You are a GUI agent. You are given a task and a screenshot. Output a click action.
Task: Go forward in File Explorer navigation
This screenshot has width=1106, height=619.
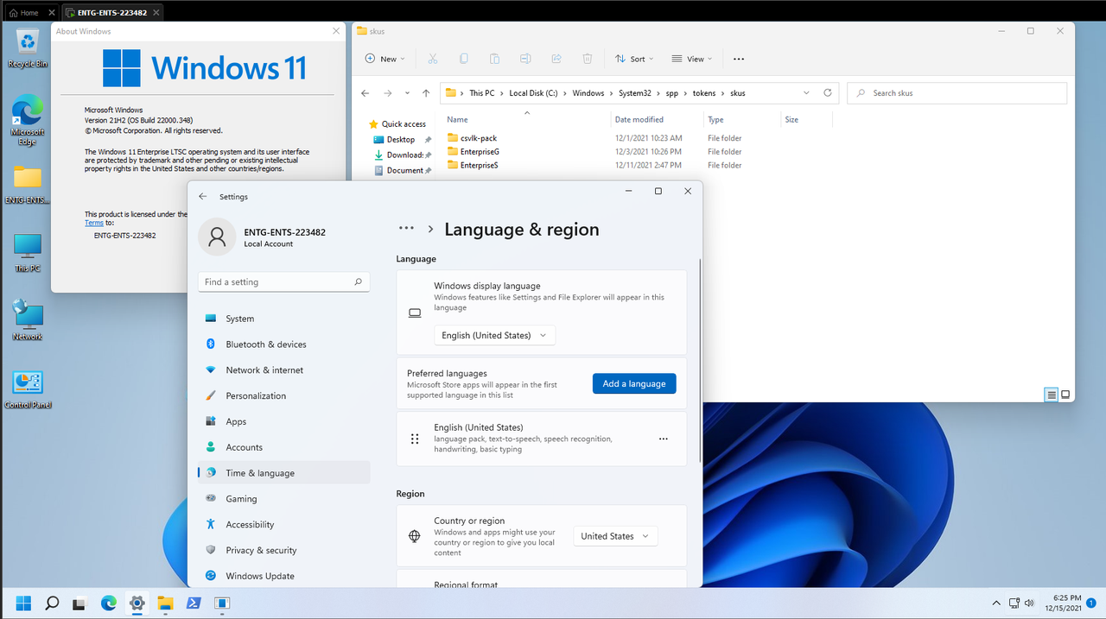(x=387, y=93)
